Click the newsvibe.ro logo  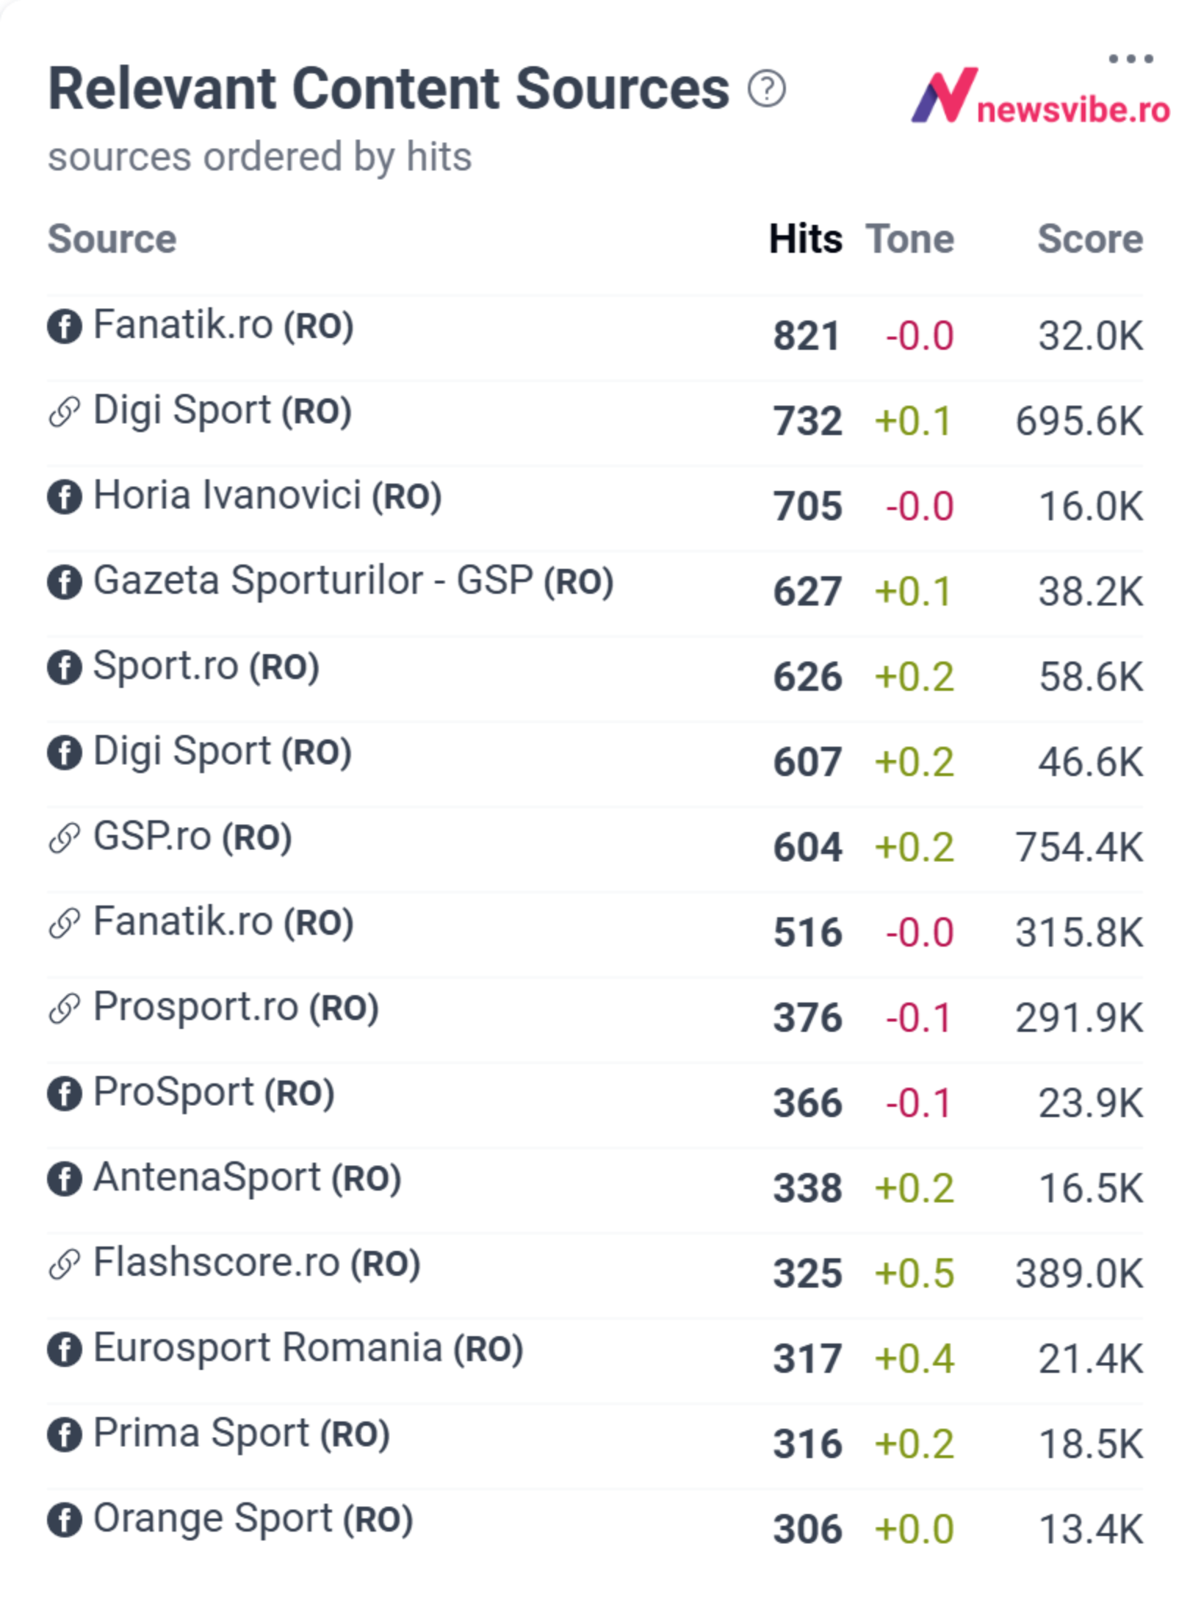[x=1040, y=96]
